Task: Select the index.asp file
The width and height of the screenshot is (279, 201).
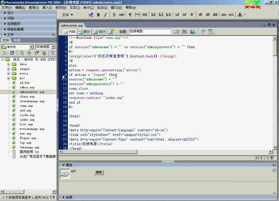Action: click(27, 120)
